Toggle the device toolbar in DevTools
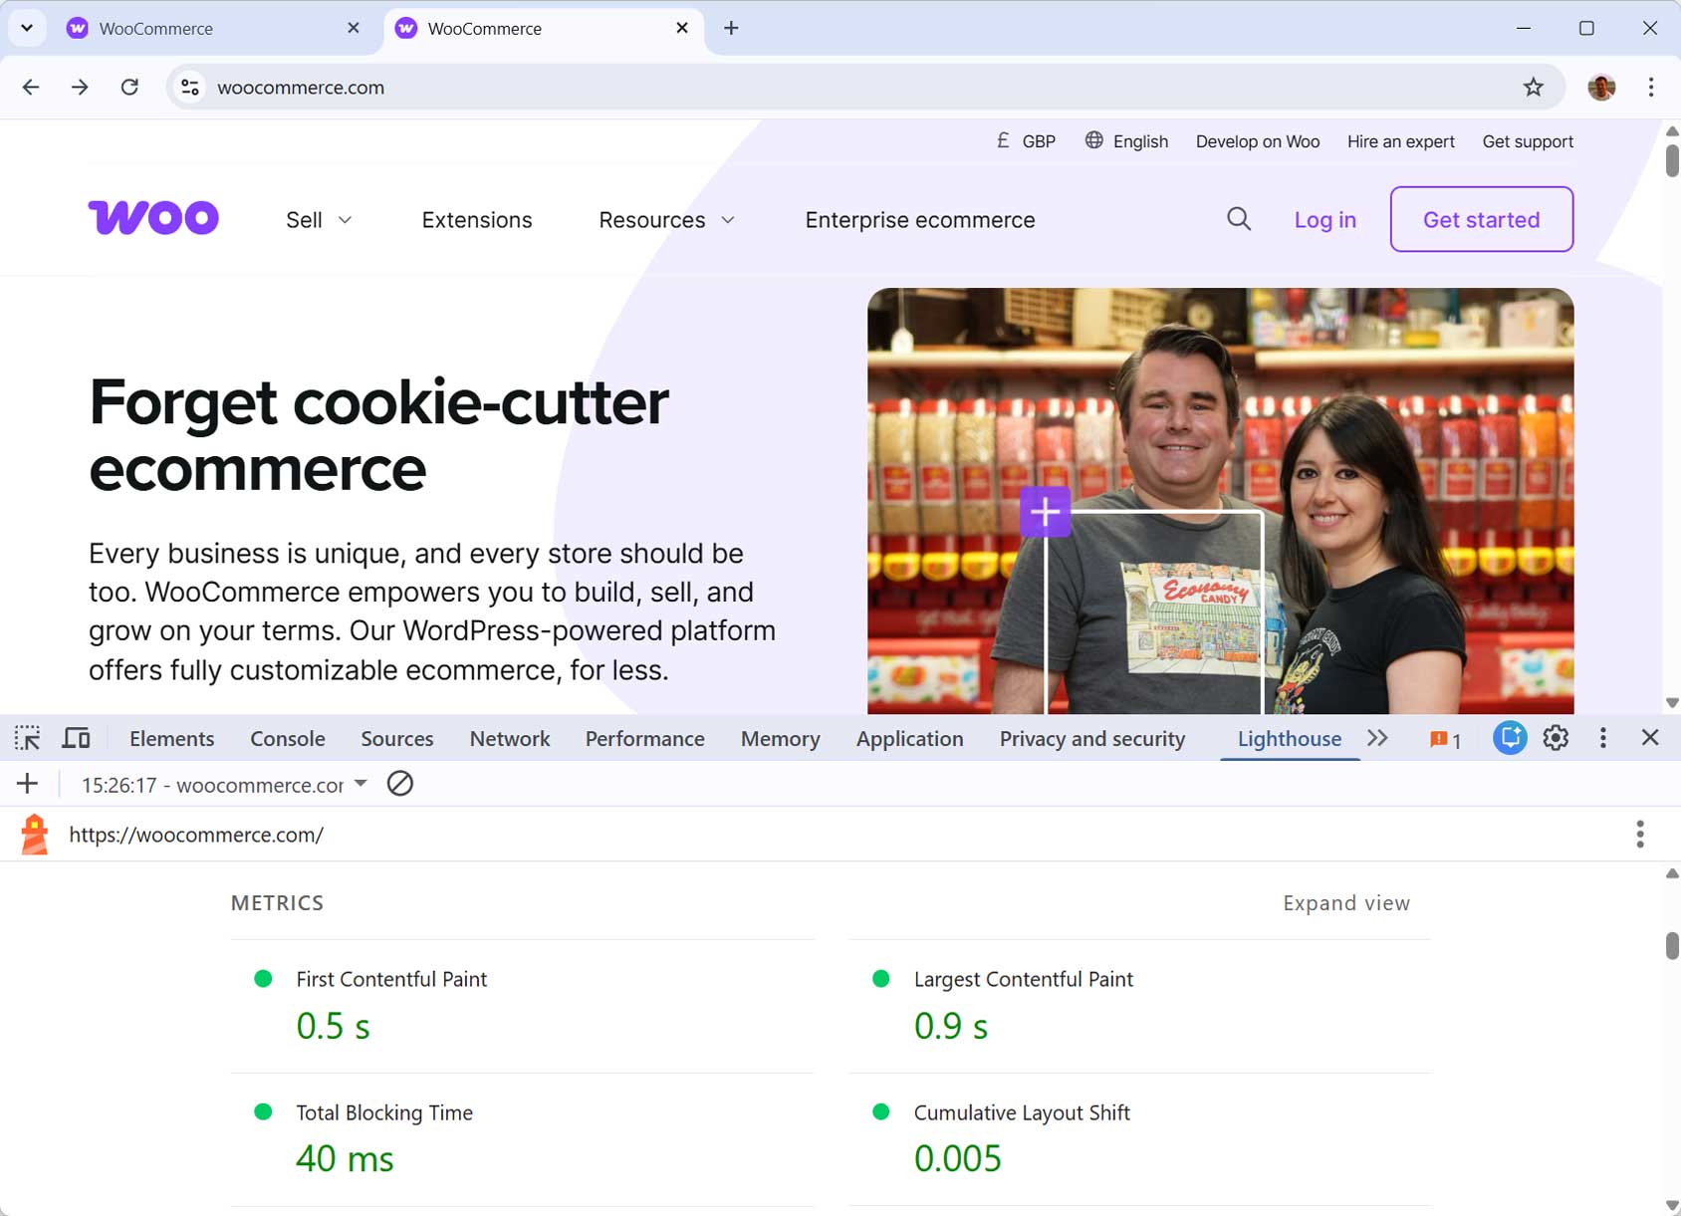The image size is (1681, 1216). (x=76, y=738)
